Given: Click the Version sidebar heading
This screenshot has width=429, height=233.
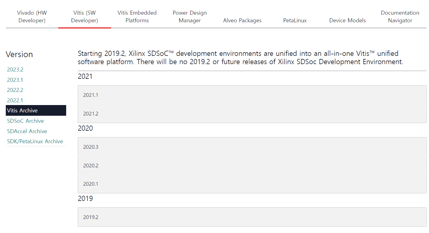Looking at the screenshot, I should tap(19, 54).
